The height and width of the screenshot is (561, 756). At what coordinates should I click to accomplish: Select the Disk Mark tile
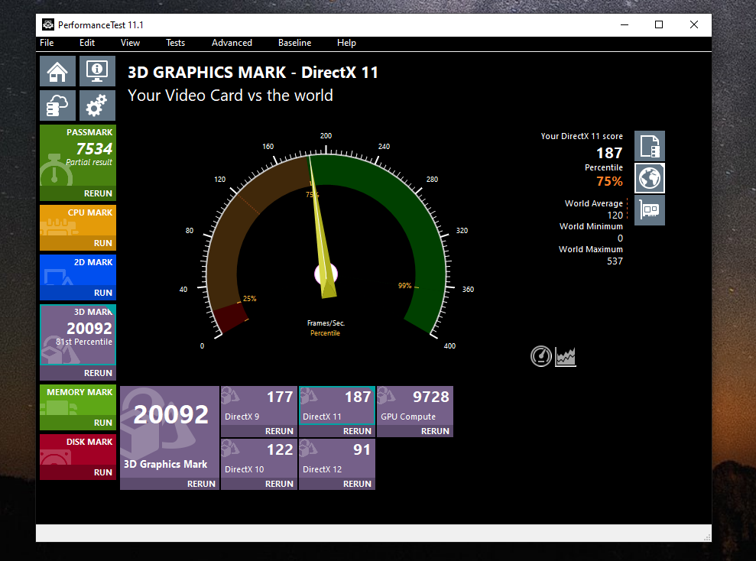78,450
